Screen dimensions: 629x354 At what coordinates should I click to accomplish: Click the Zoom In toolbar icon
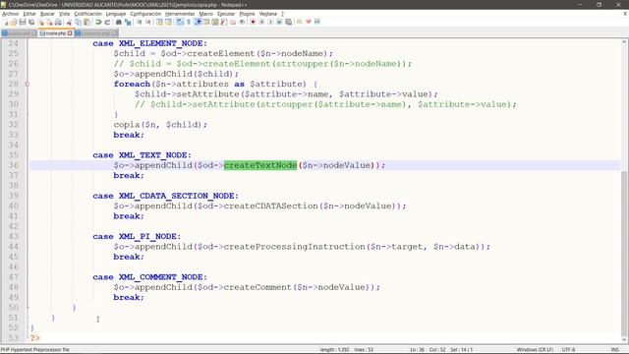pyautogui.click(x=140, y=22)
